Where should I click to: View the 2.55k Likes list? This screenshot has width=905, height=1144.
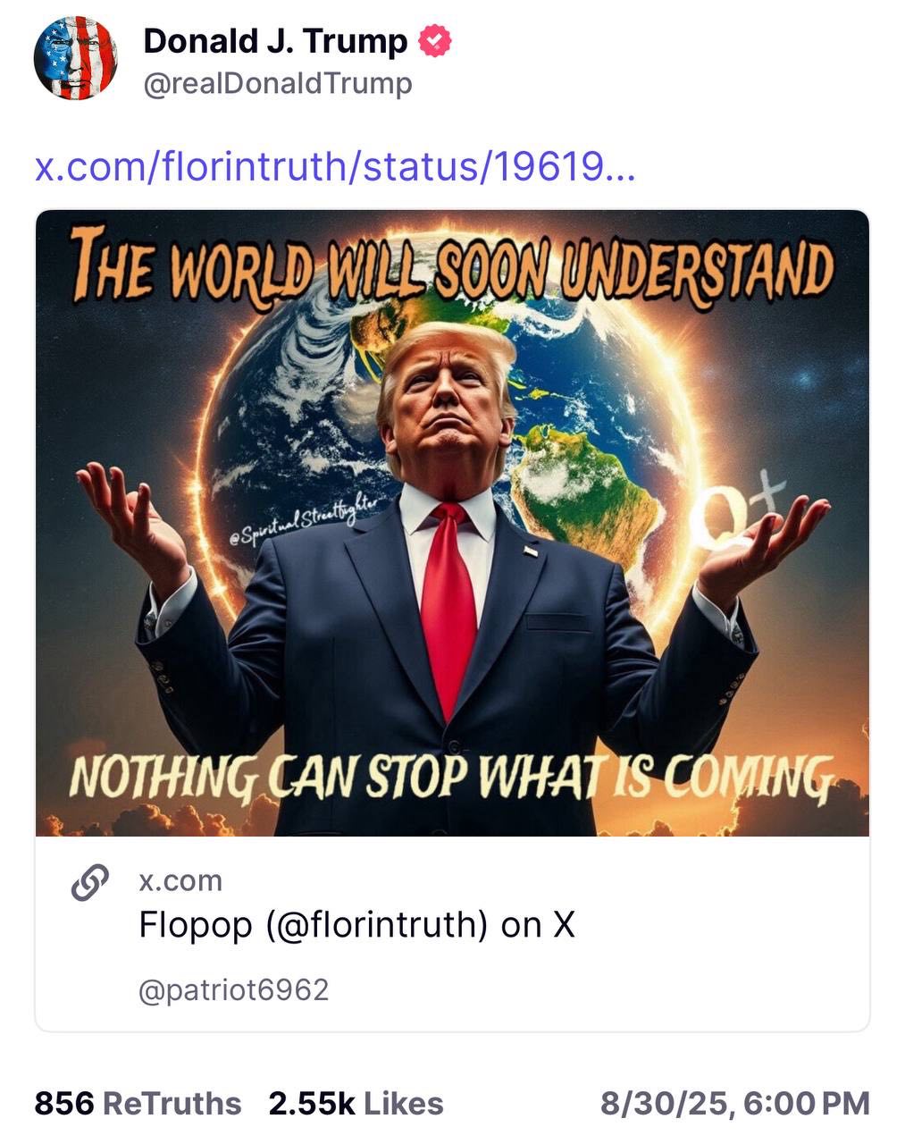pos(356,1103)
